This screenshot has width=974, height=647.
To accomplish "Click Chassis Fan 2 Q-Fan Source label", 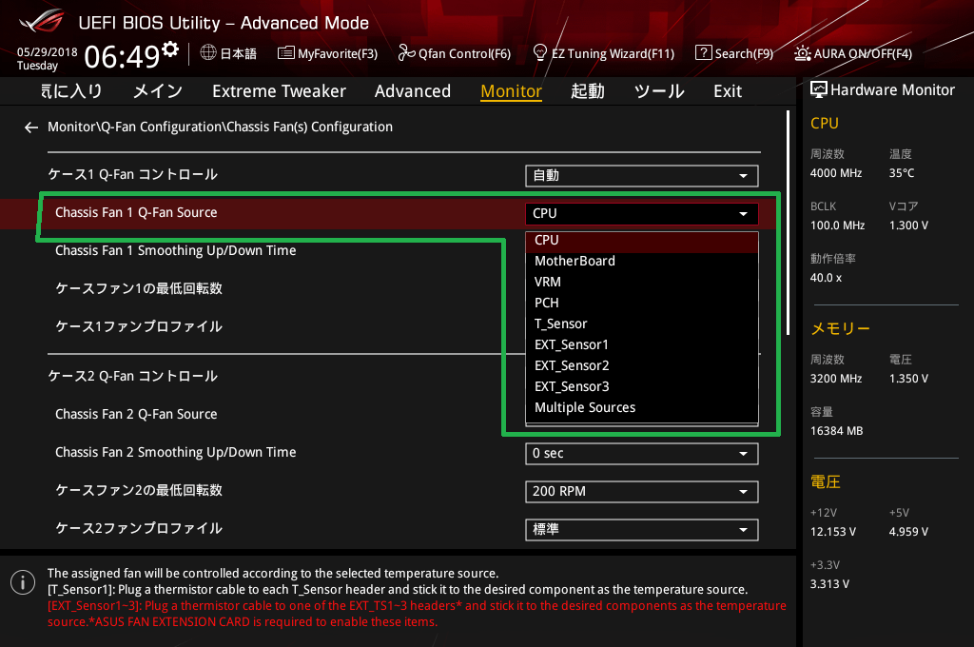I will click(136, 414).
